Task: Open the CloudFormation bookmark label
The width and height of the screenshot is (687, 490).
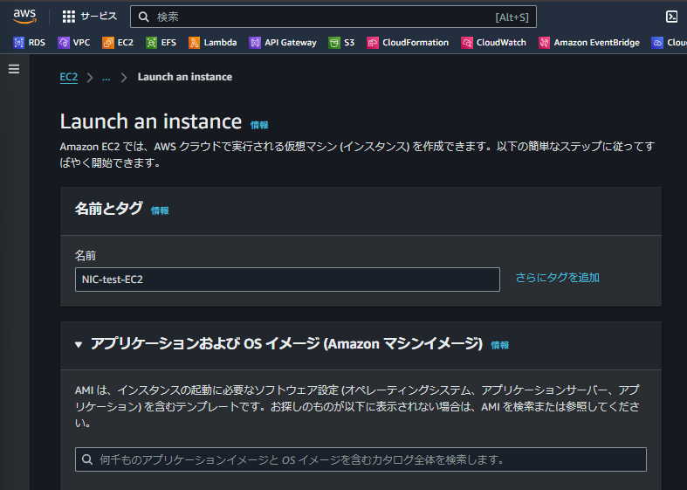Action: pyautogui.click(x=416, y=43)
